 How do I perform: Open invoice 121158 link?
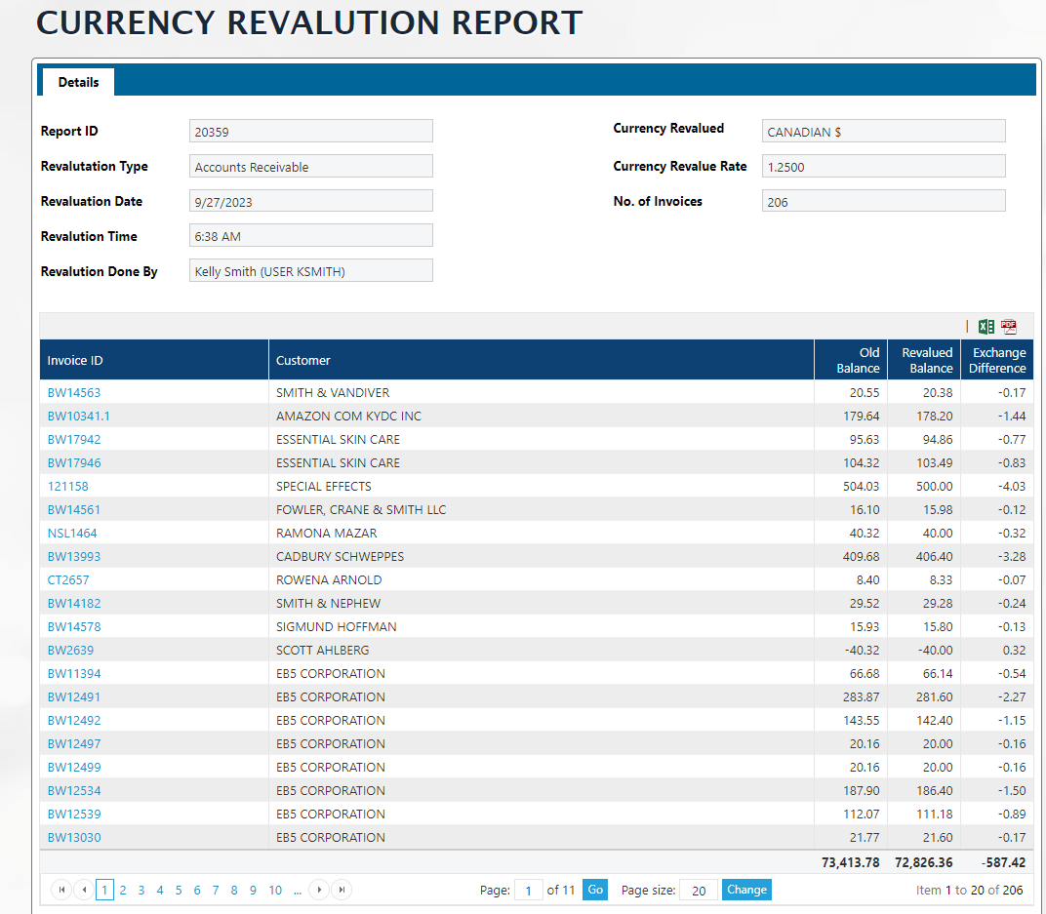point(68,486)
